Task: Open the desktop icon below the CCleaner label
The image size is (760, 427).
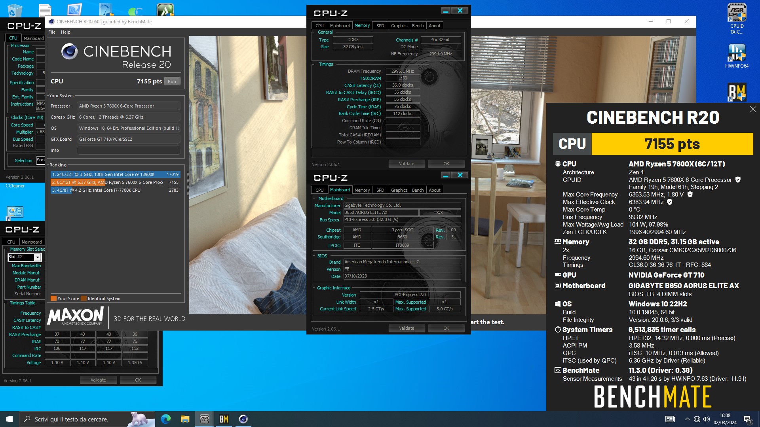Action: coord(15,212)
